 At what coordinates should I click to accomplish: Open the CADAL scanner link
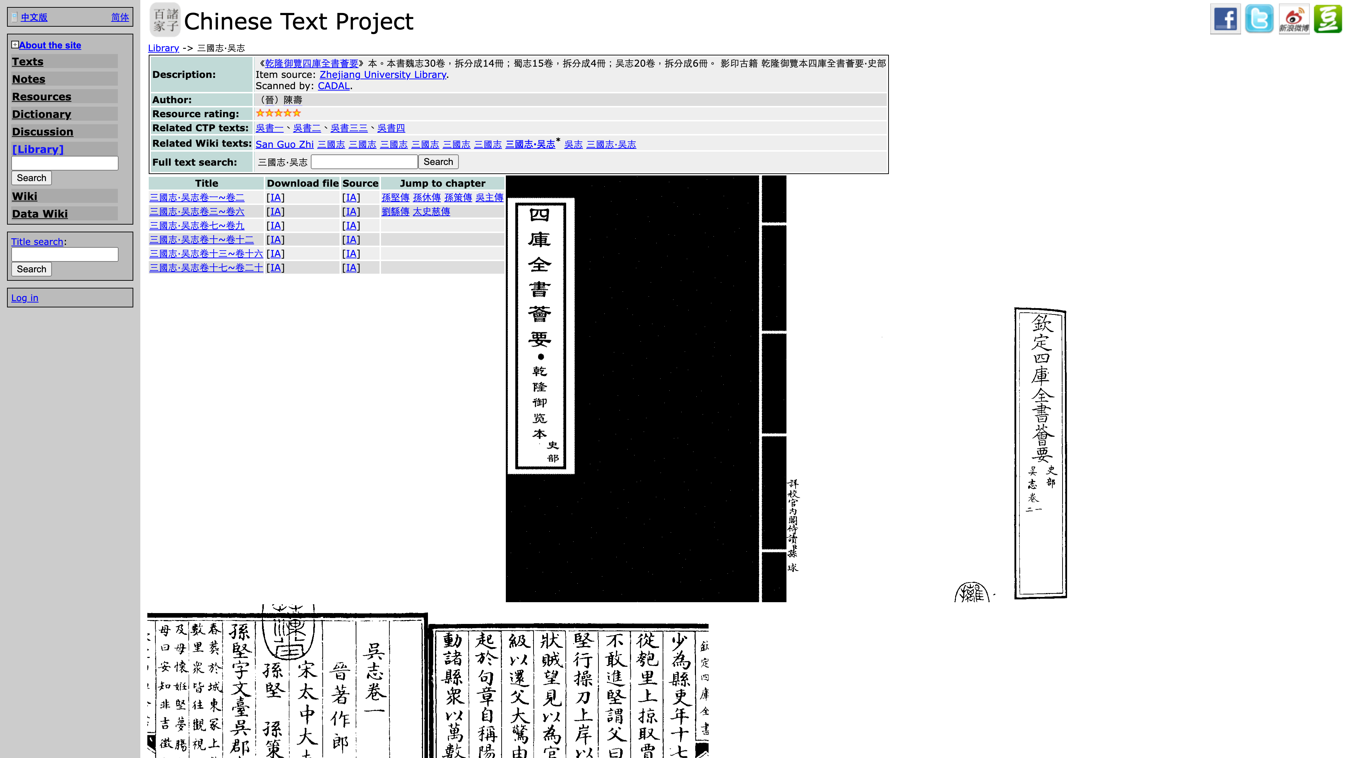[x=334, y=86]
